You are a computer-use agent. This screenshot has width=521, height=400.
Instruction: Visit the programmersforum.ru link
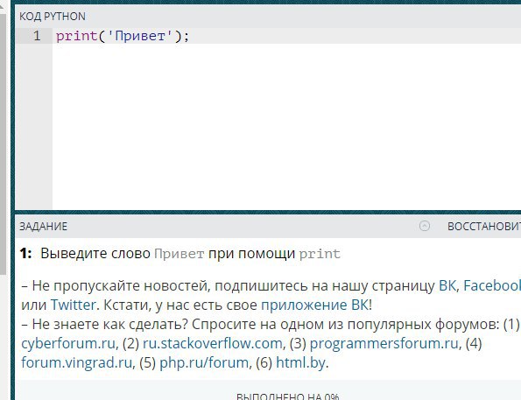coord(384,343)
